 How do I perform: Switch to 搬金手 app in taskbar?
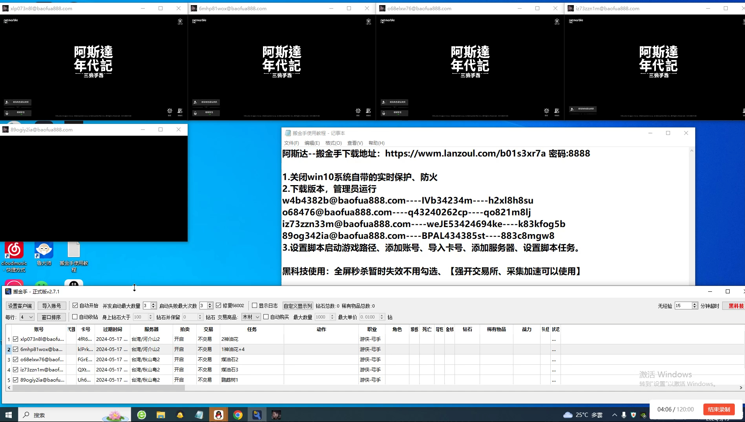257,415
